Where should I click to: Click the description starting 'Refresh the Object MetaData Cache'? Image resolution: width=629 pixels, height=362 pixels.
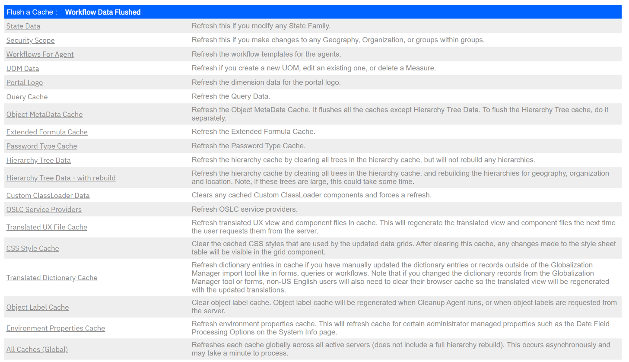point(400,114)
